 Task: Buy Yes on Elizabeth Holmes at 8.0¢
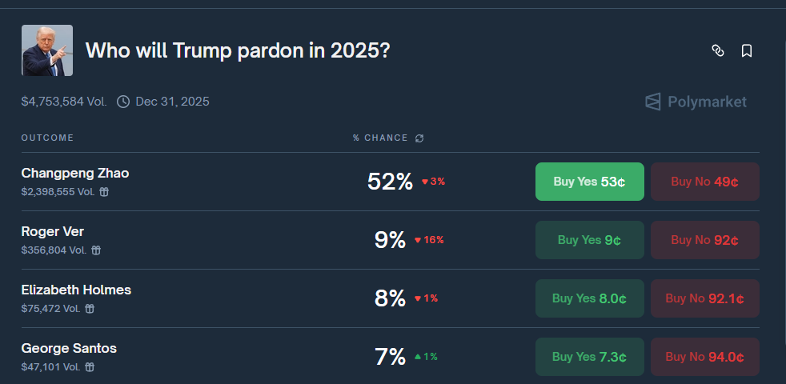coord(589,298)
